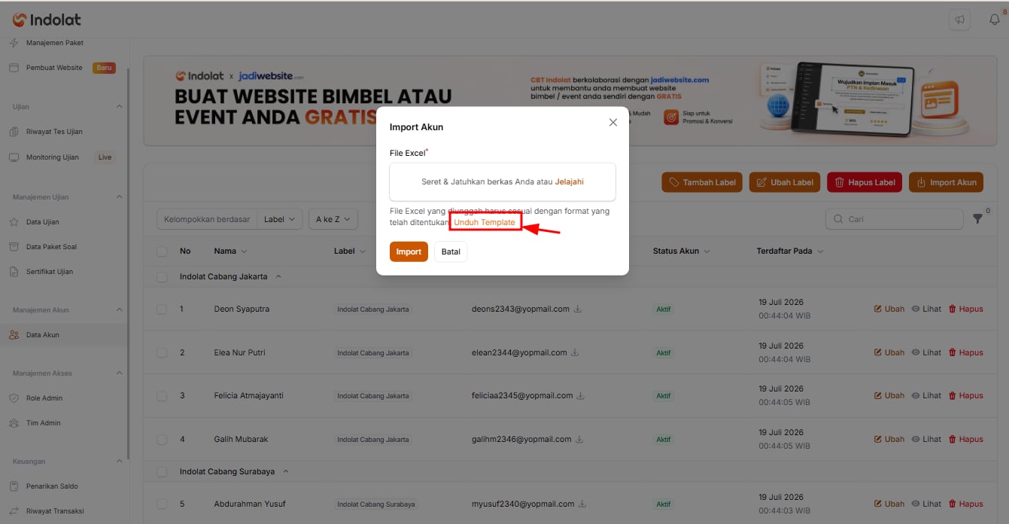Image resolution: width=1009 pixels, height=524 pixels.
Task: Click the Ubah Label button
Action: tap(785, 182)
